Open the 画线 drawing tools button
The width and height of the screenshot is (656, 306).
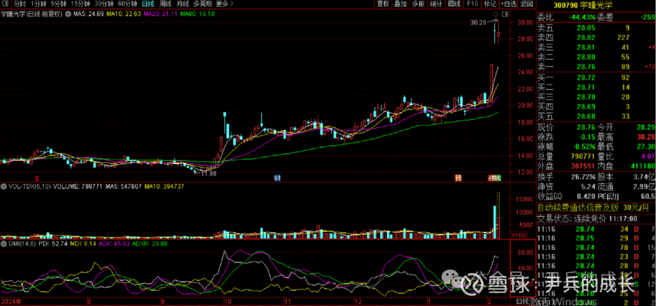coord(454,4)
